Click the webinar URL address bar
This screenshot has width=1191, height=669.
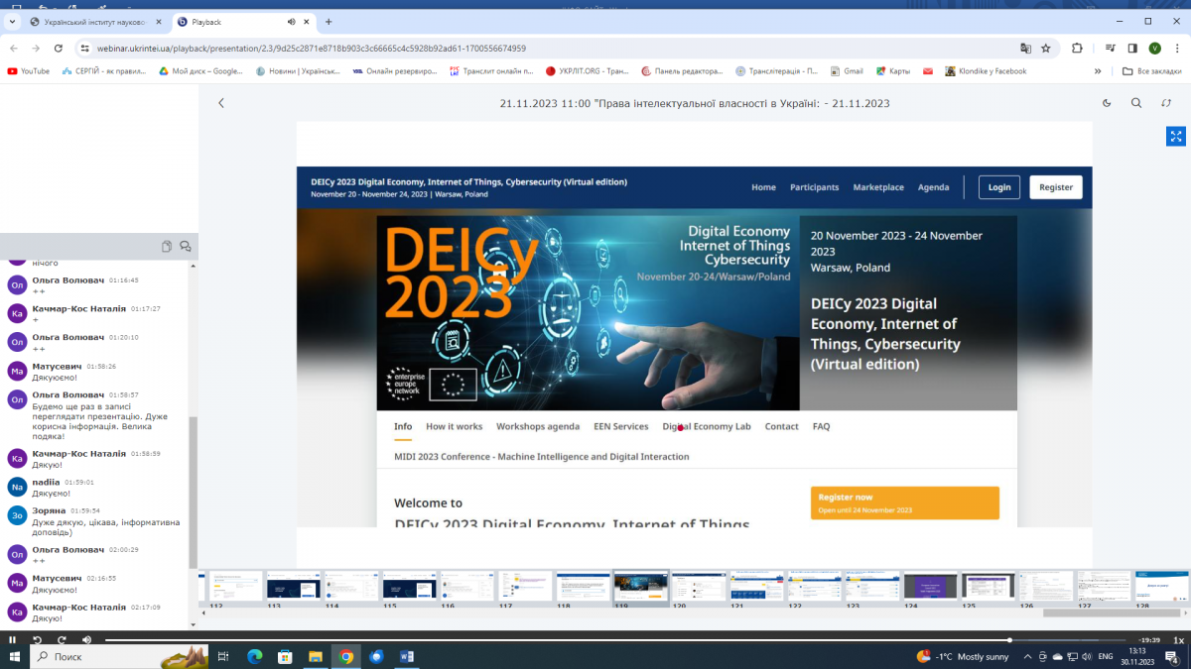[x=546, y=48]
